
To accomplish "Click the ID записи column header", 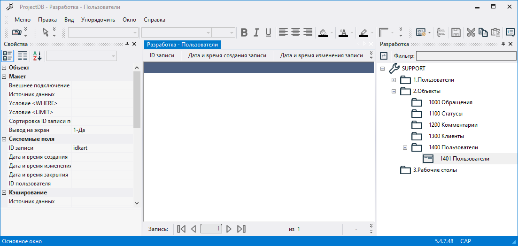I will tap(162, 55).
